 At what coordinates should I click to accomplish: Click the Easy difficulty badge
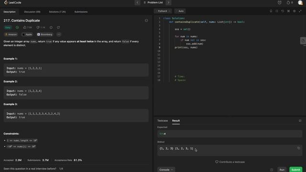click(8, 28)
